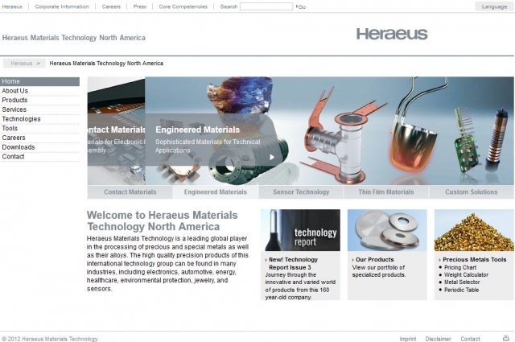515x342 pixels.
Task: Click the Welcome to Heraeus Materials Technology heading
Action: pos(163,220)
